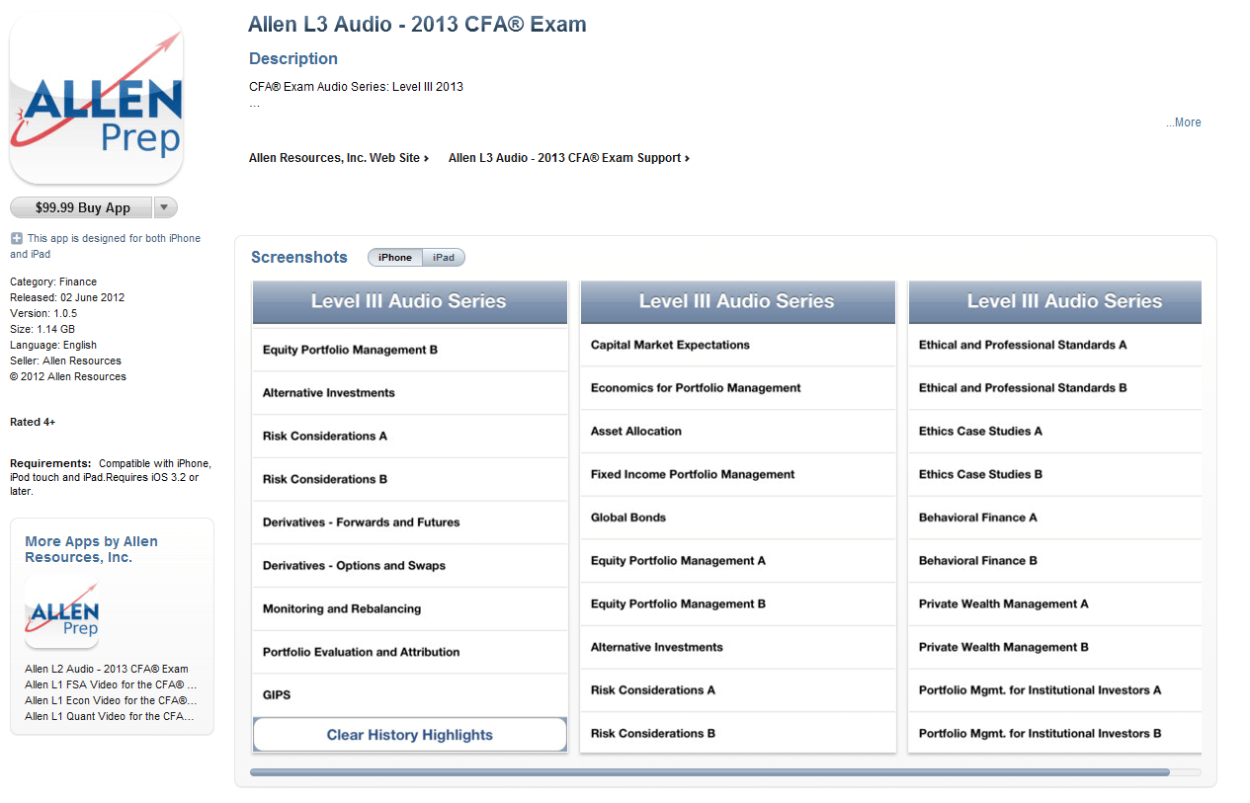Click the horizontal scrollbar under the screenshots
The height and width of the screenshot is (803, 1250).
tap(709, 772)
